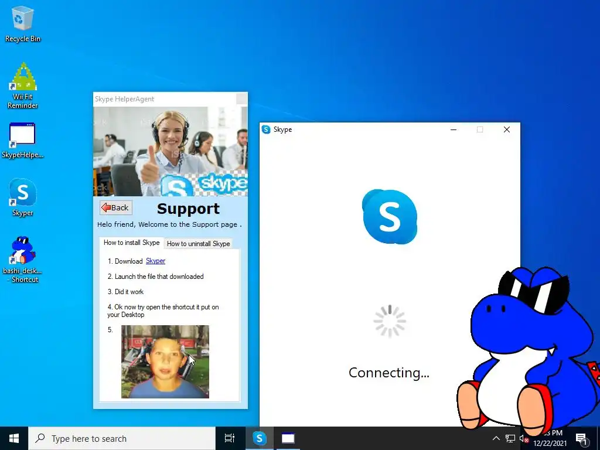Click the Connecting... status text
Viewport: 600px width, 450px height.
click(x=389, y=372)
